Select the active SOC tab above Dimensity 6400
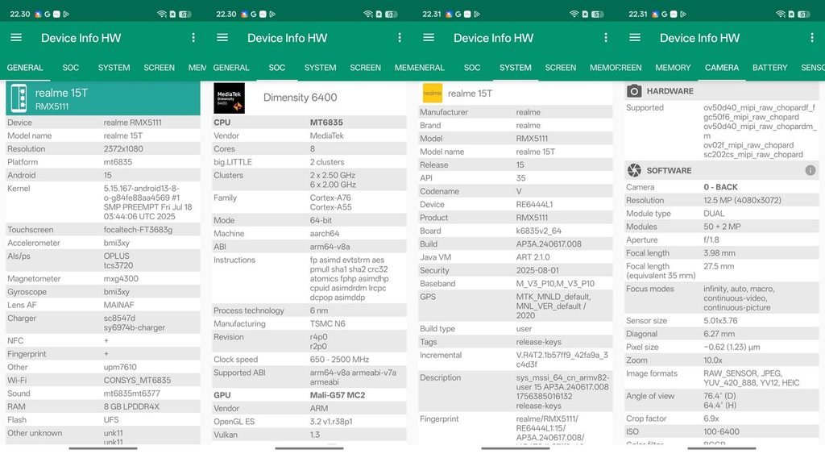This screenshot has width=825, height=454. click(x=277, y=68)
